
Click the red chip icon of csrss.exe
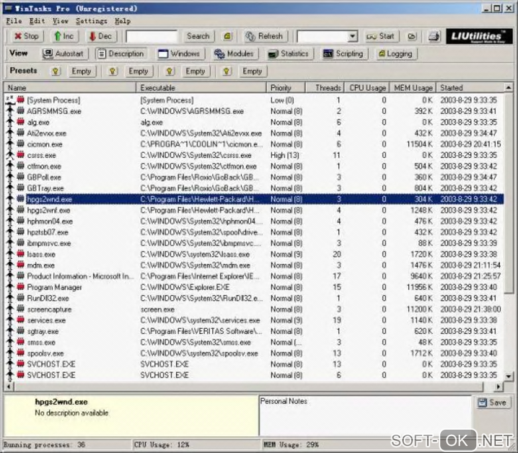pyautogui.click(x=20, y=154)
